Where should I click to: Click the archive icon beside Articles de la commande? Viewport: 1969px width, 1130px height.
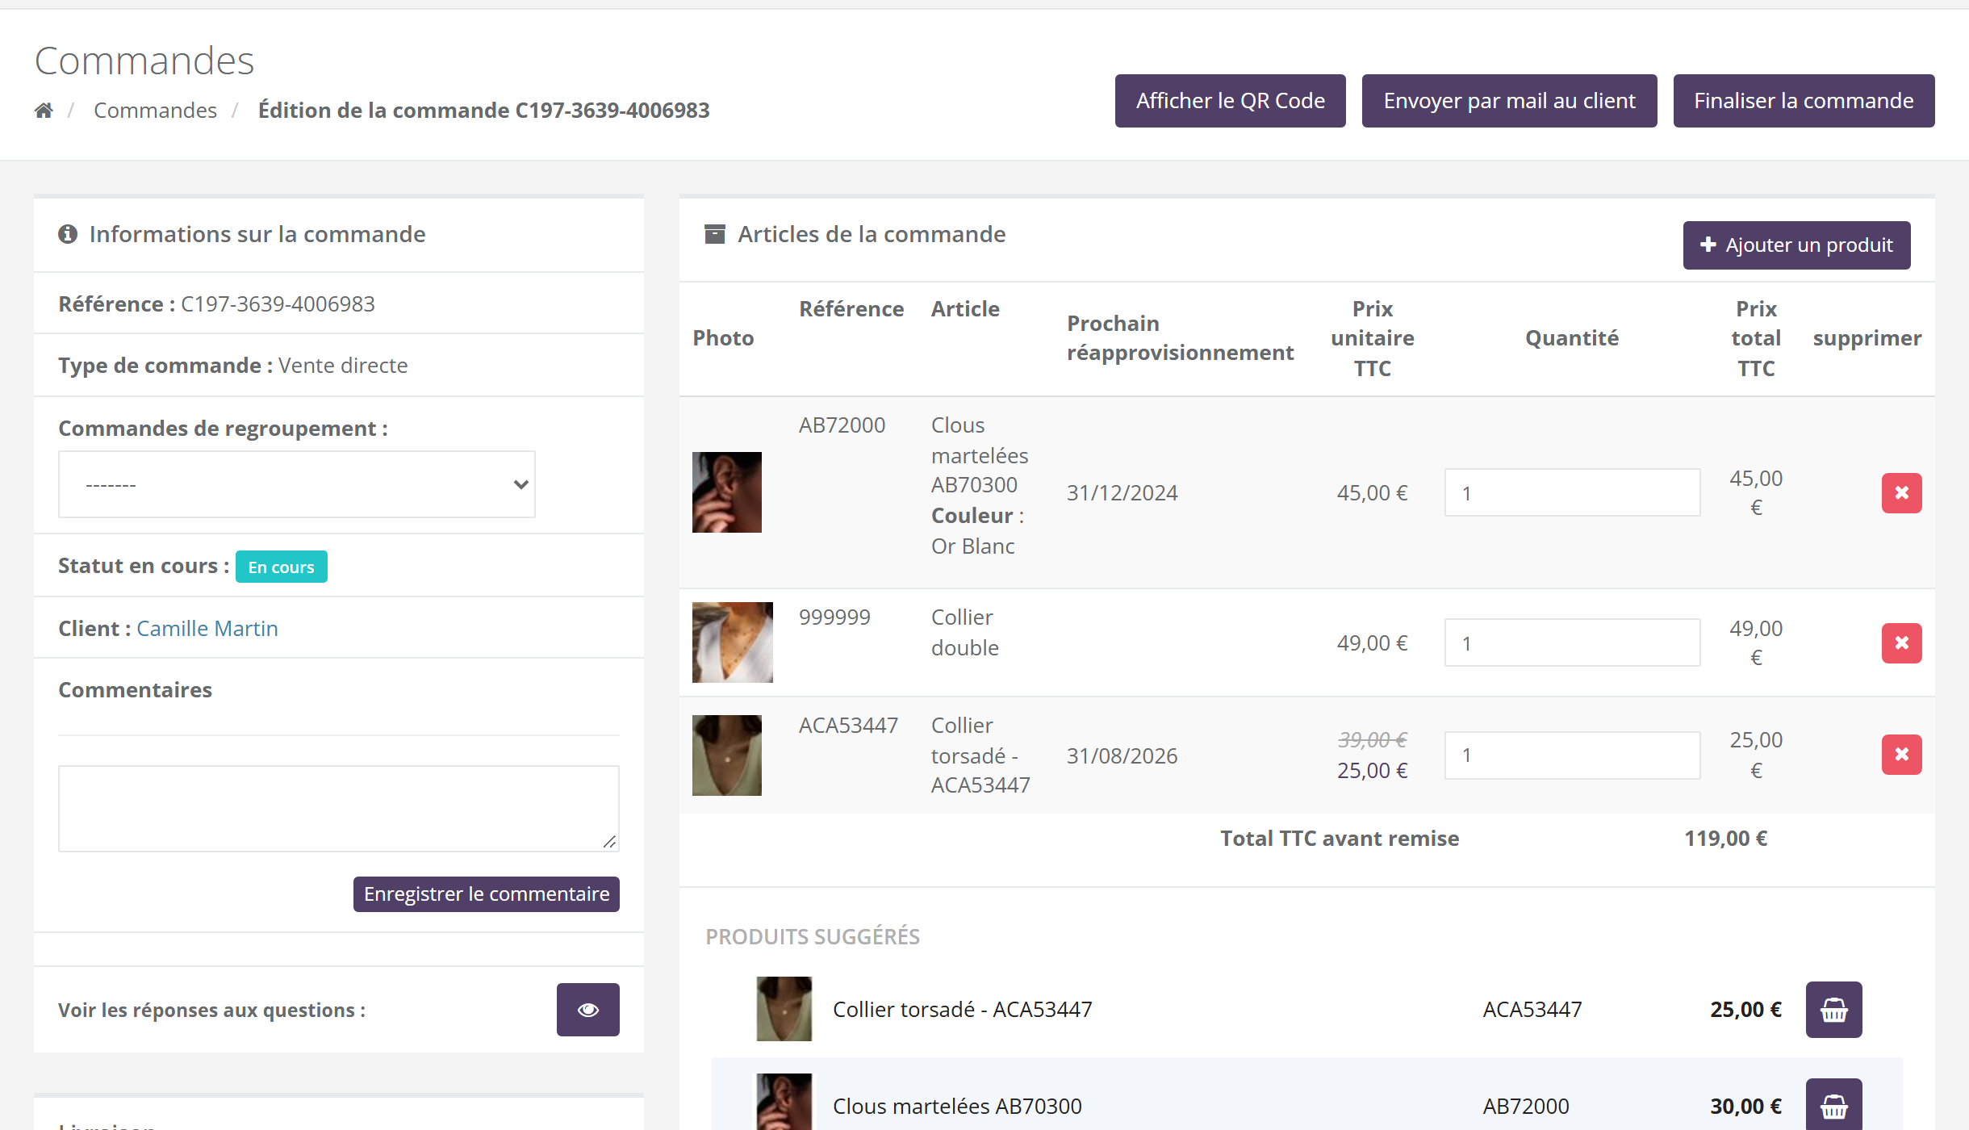coord(714,234)
